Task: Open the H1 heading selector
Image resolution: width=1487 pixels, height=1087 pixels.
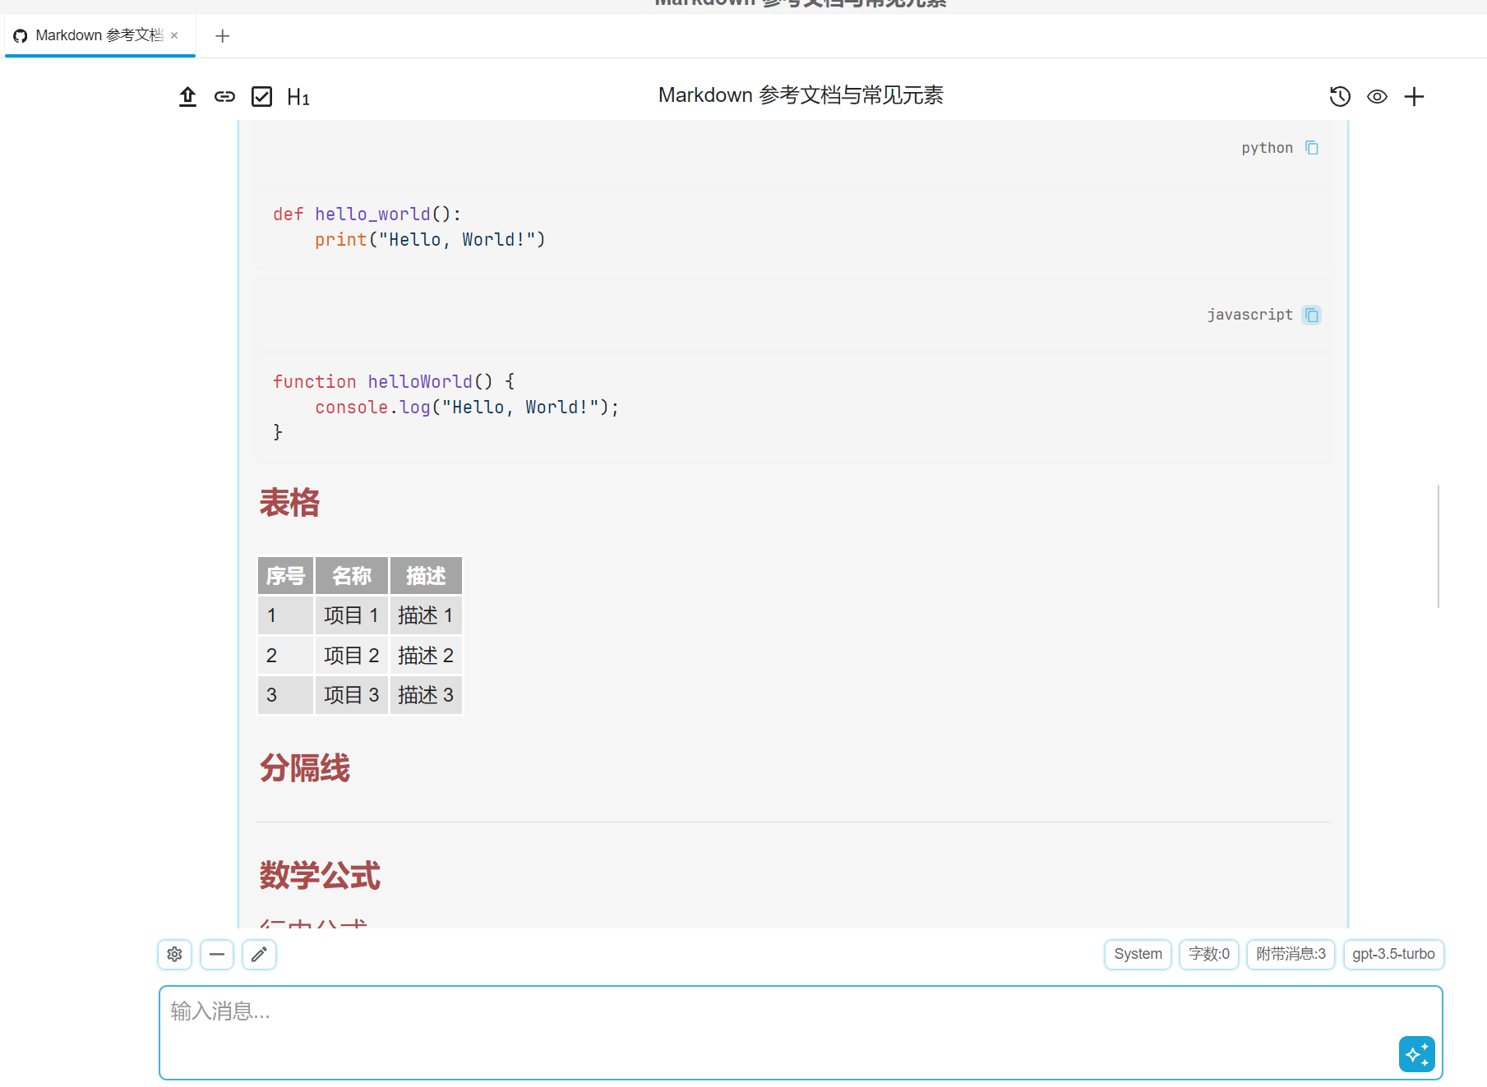Action: click(298, 98)
